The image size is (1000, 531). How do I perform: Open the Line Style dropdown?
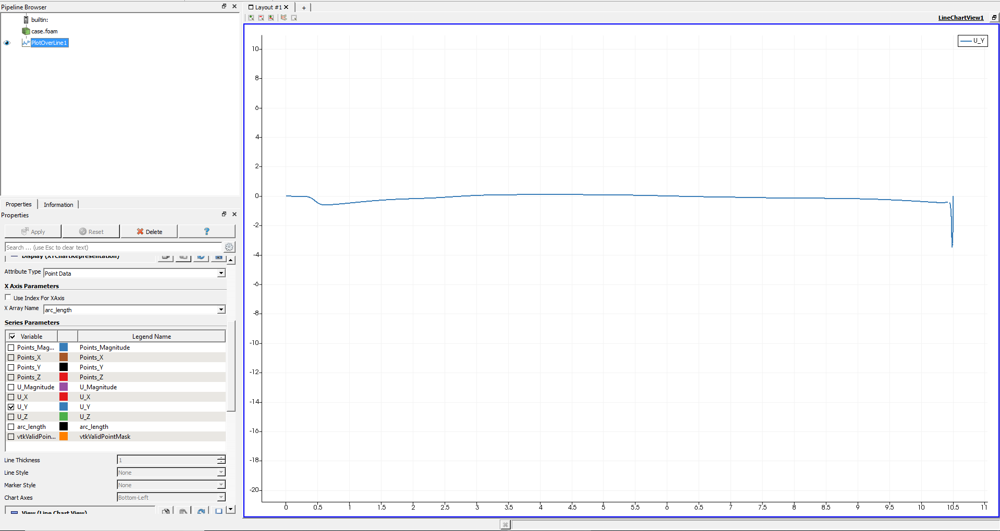coord(171,473)
